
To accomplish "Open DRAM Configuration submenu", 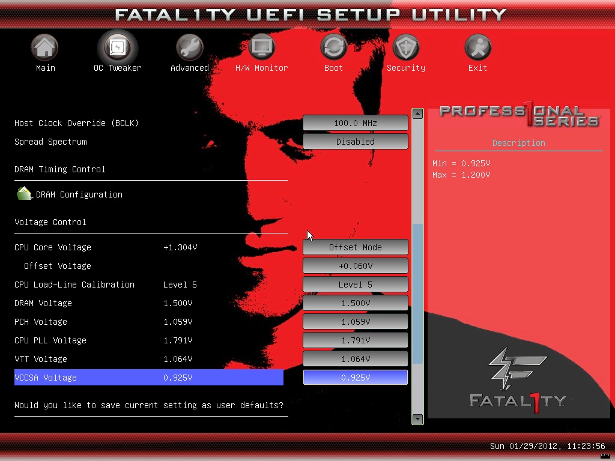I will pos(79,194).
